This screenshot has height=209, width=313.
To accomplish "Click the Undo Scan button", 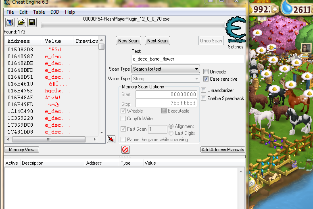I will click(x=211, y=41).
